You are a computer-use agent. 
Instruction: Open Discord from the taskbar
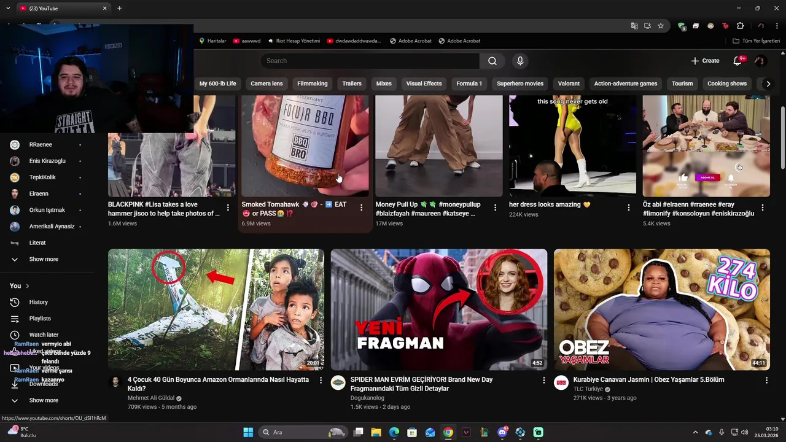[502, 432]
